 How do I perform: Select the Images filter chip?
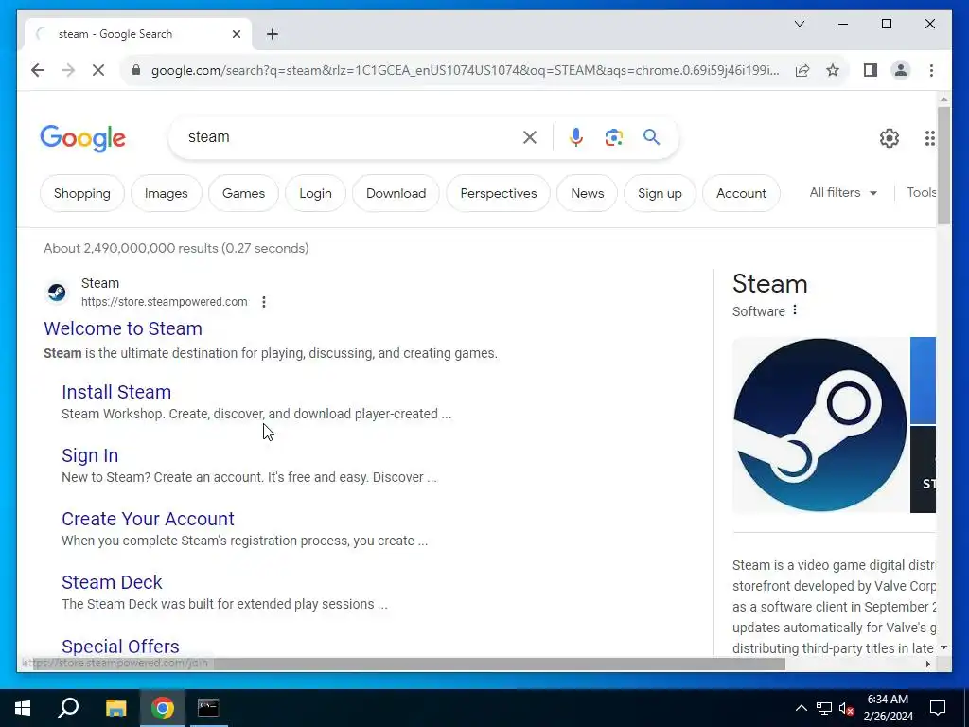(x=167, y=193)
